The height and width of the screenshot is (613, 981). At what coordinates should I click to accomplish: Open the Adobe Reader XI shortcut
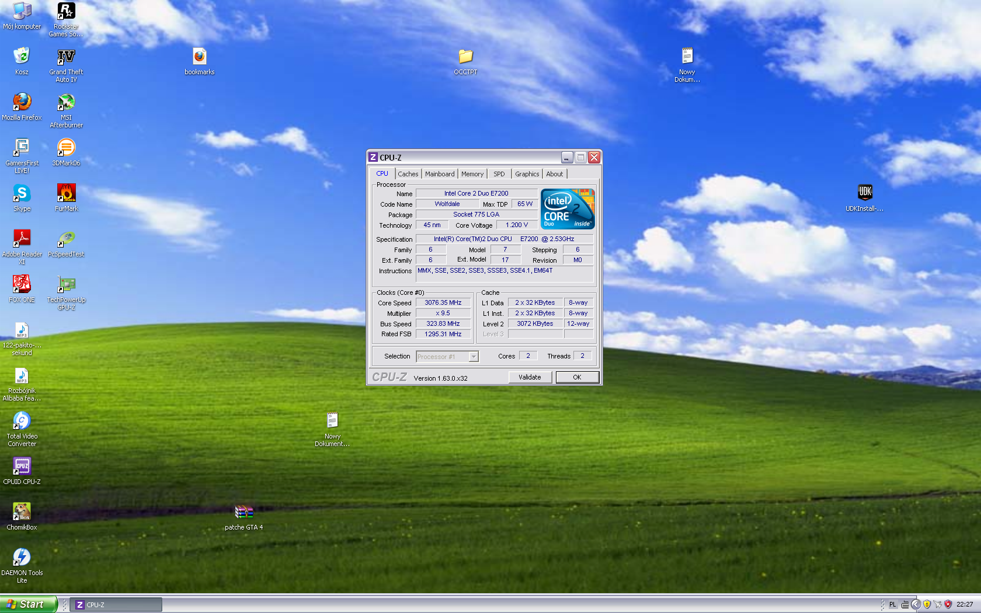22,247
